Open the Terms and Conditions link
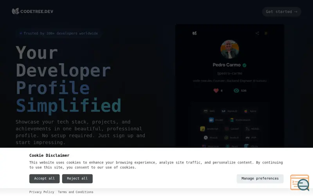 tap(76, 192)
